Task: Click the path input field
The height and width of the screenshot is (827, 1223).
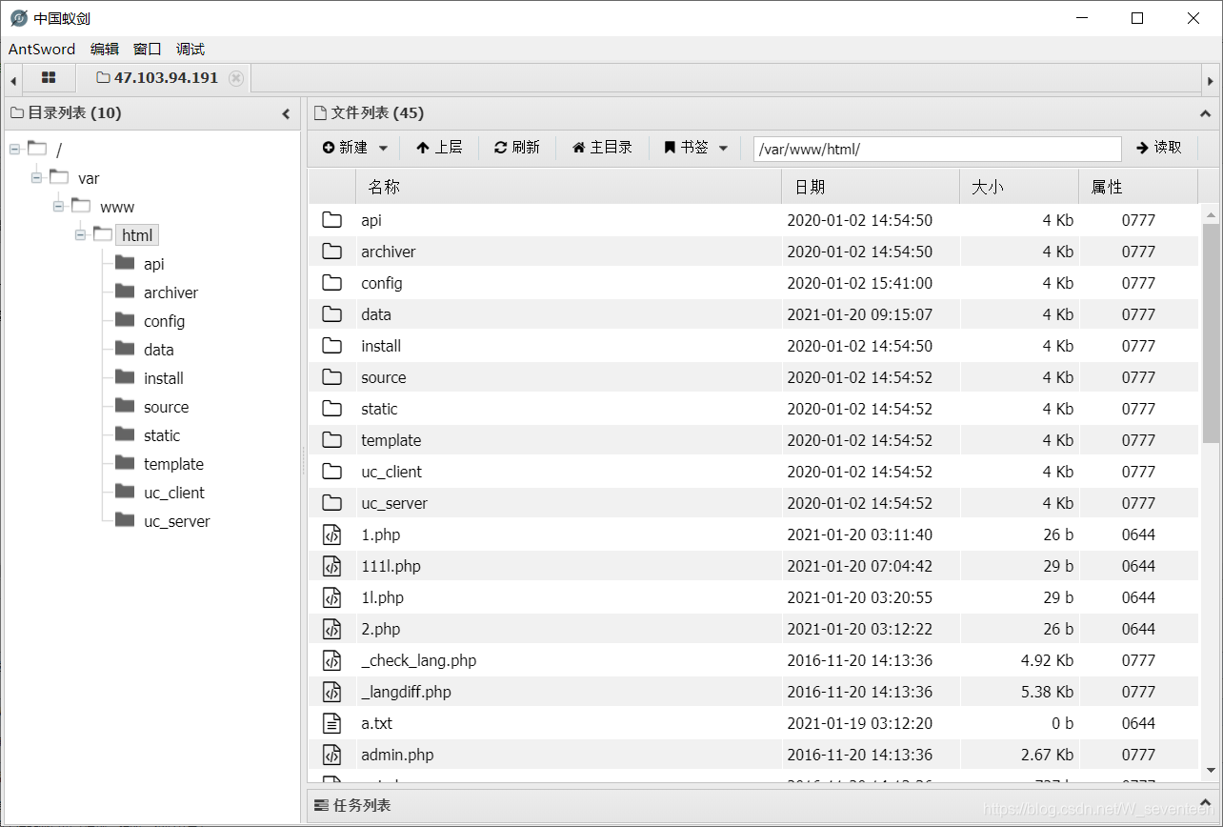Action: [937, 149]
